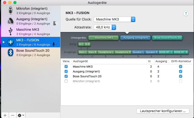The width and height of the screenshot is (194, 118).
Task: Uncheck Verw. for Ausgang (integriert)
Action: pyautogui.click(x=66, y=71)
